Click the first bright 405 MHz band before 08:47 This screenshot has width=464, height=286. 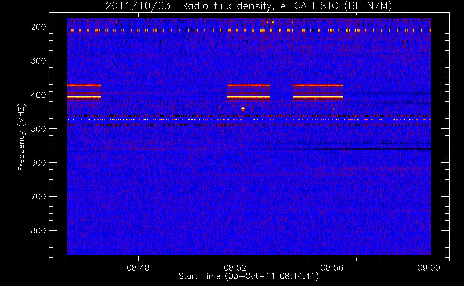tap(84, 97)
